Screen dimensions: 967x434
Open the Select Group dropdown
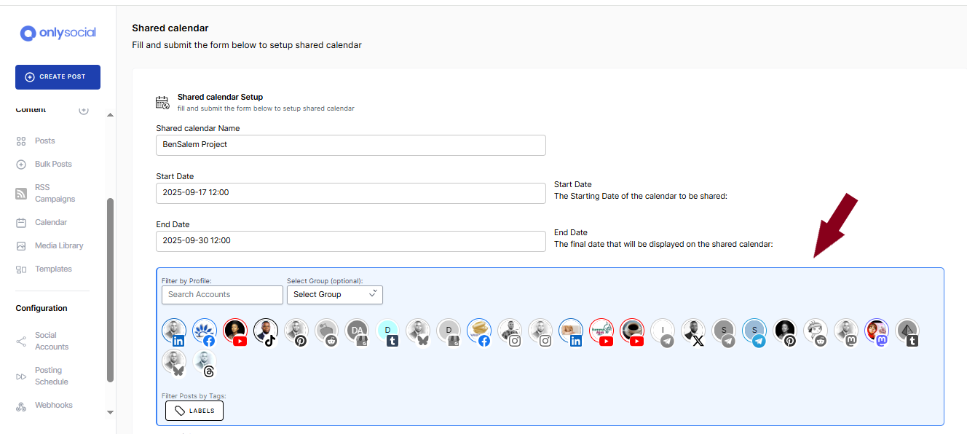335,294
